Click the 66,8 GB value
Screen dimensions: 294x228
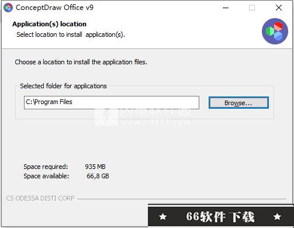click(x=98, y=176)
